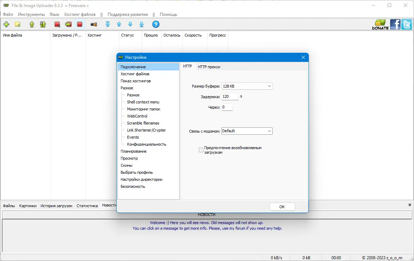Open the Facebook icon in toolbar
414x261 pixels.
tap(395, 25)
